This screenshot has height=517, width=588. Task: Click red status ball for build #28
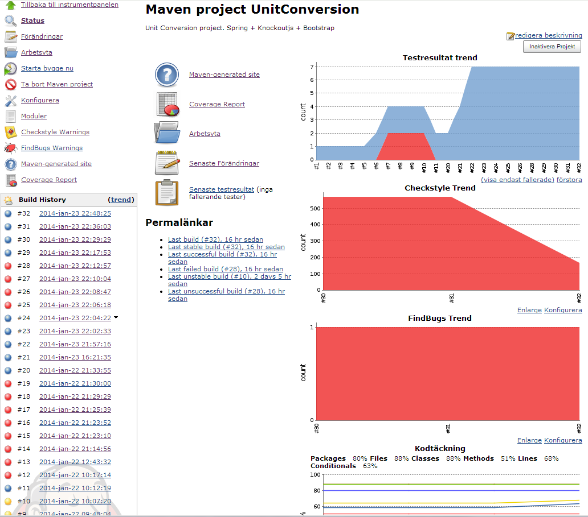8,266
